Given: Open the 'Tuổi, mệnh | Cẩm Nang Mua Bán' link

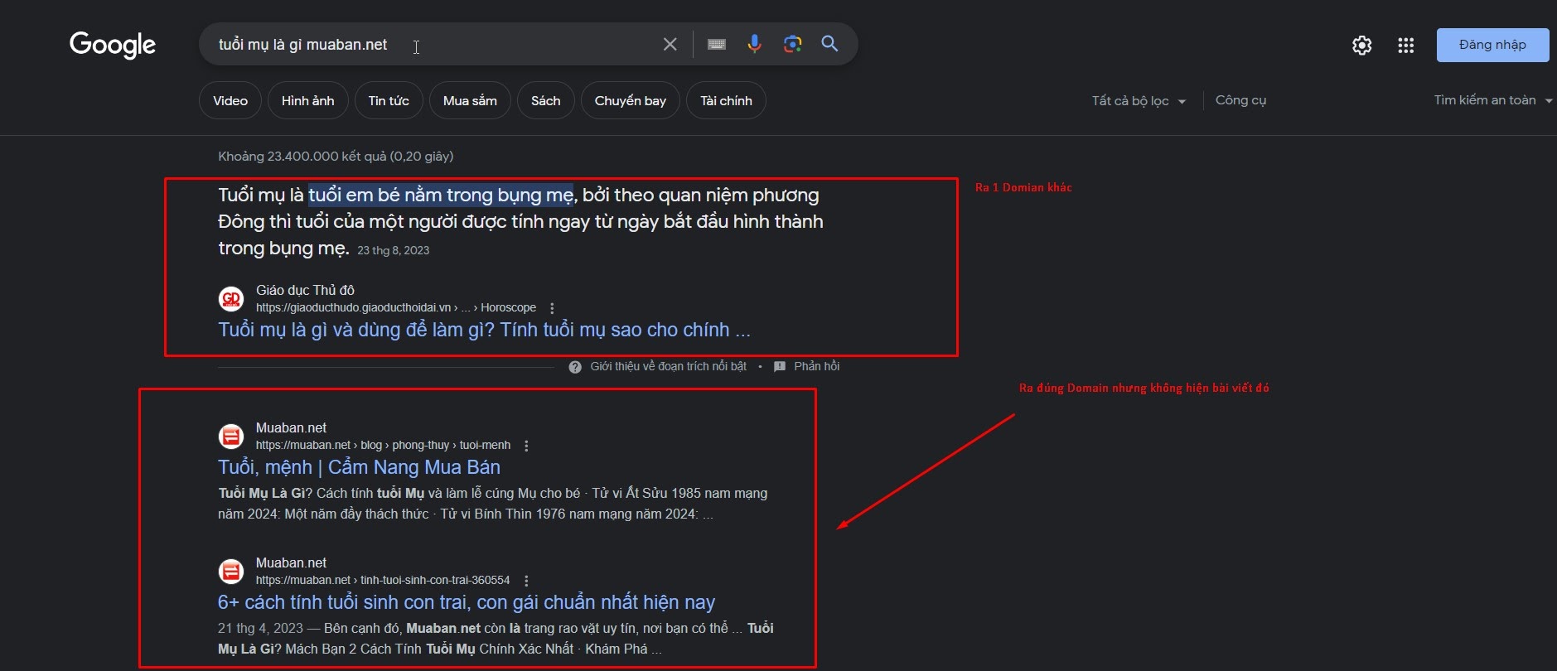Looking at the screenshot, I should 359,467.
